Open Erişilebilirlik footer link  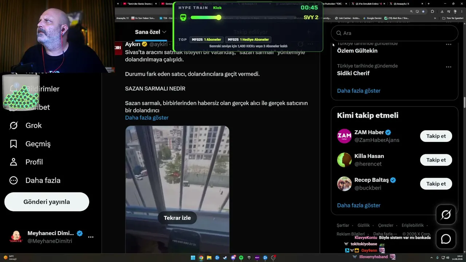click(412, 226)
